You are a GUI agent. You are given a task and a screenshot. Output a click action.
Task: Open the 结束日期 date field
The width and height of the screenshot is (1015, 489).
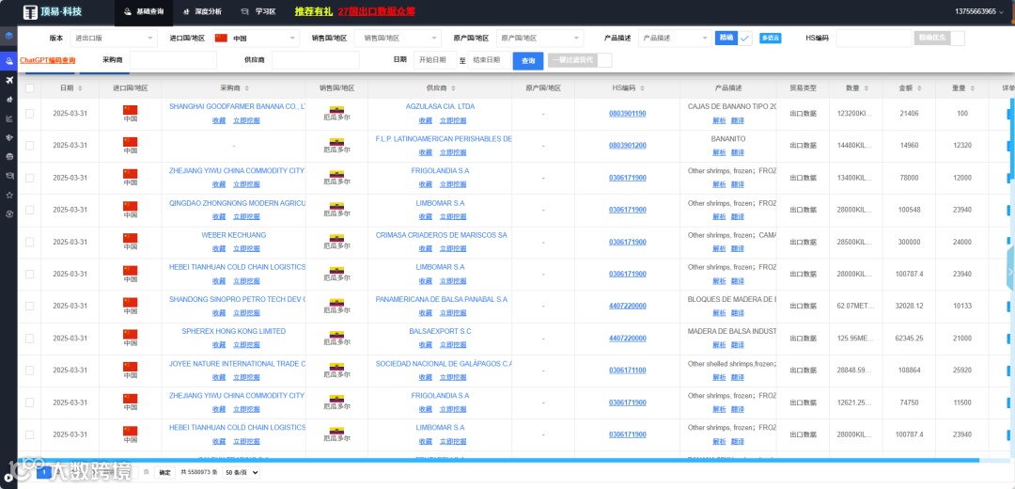click(489, 60)
